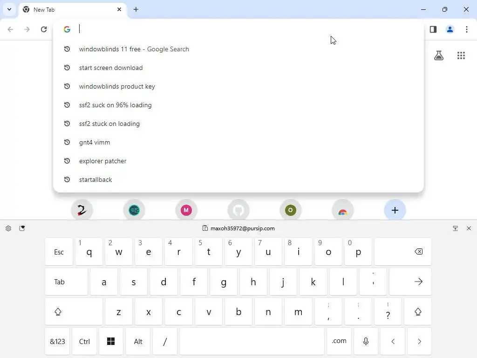Tap the Windows logo key
Viewport: 477px width, 358px height.
click(x=111, y=341)
